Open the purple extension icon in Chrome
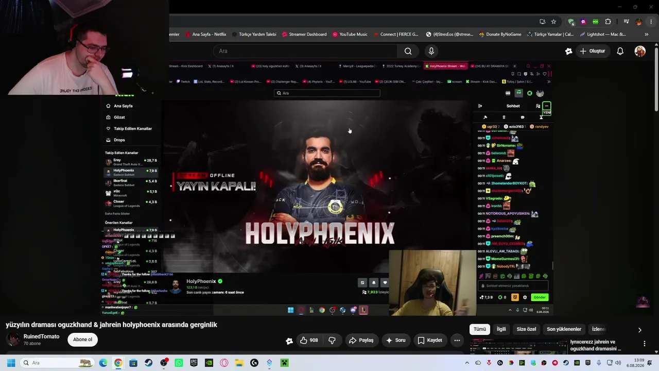This screenshot has width=659, height=371. click(583, 22)
